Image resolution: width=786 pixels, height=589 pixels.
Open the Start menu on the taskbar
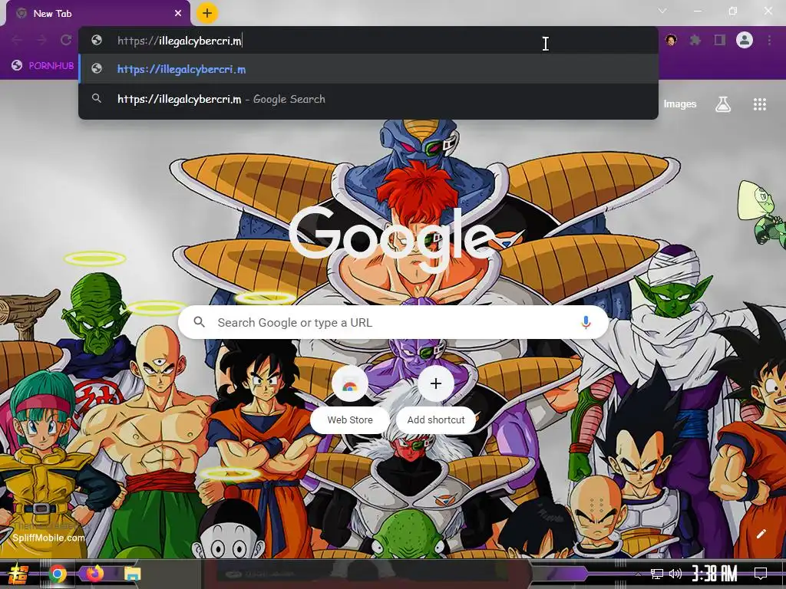18,574
